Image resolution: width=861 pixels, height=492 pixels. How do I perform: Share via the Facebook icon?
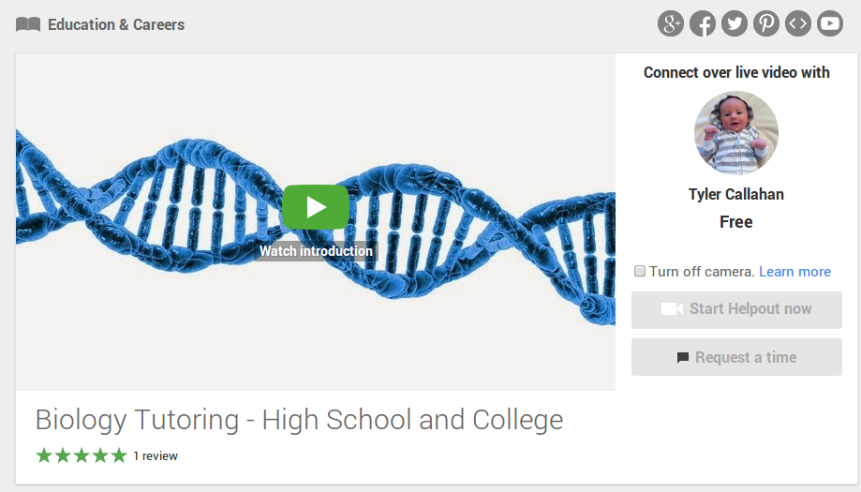(x=703, y=23)
